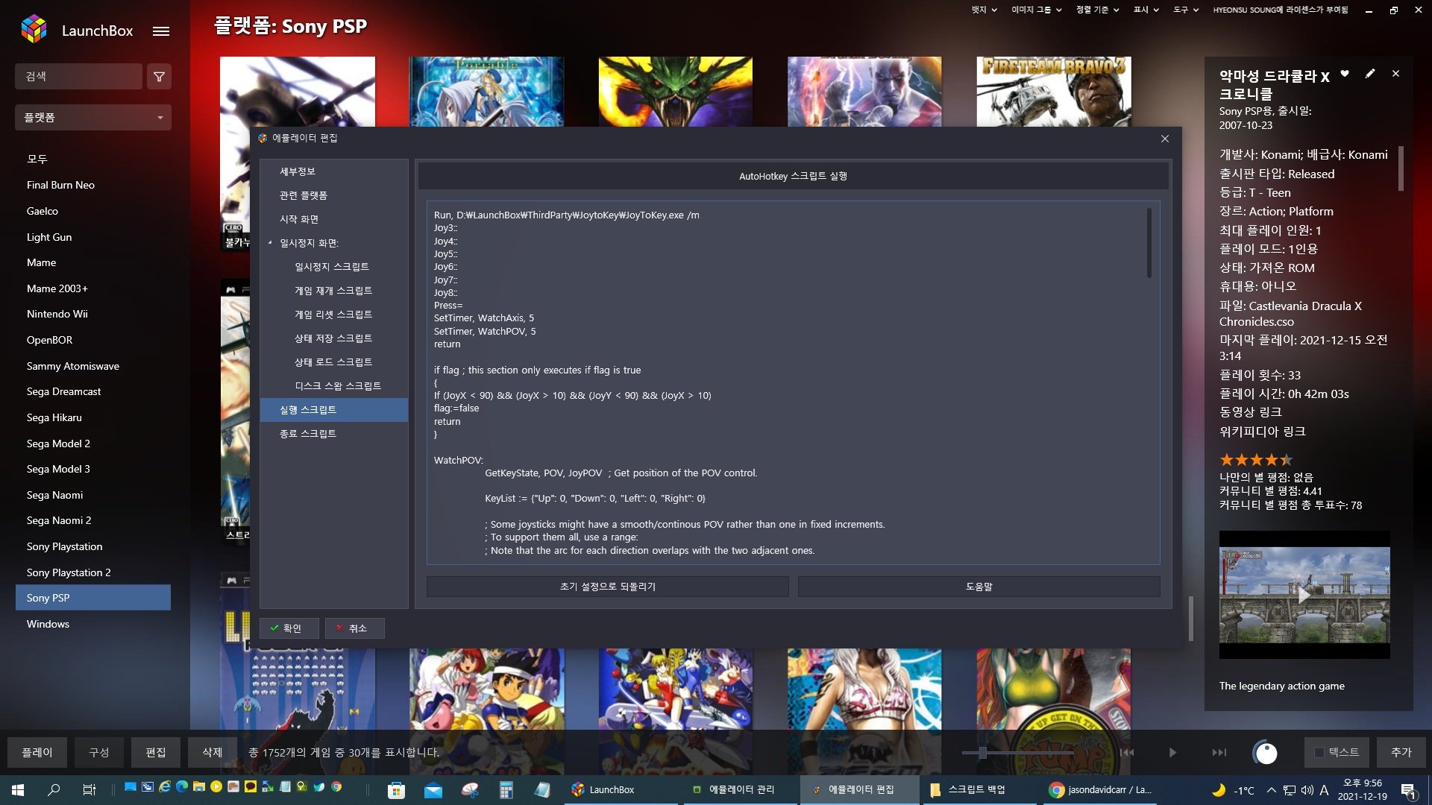Click 초기 설정으로 되돌리기 button

(607, 587)
